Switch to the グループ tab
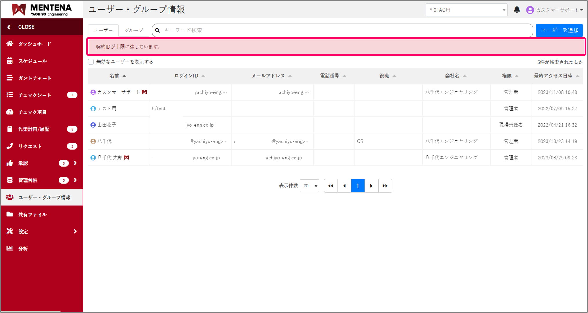588x313 pixels. (x=134, y=30)
